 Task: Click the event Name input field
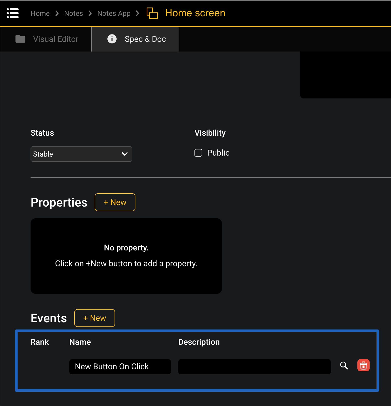(120, 367)
